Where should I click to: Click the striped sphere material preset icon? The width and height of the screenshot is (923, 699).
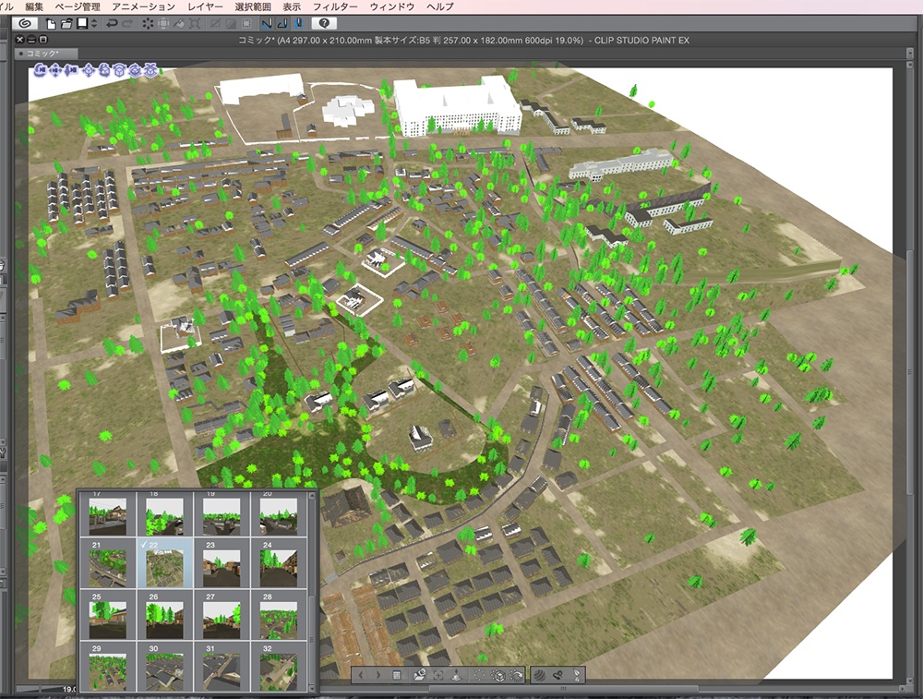pos(539,675)
